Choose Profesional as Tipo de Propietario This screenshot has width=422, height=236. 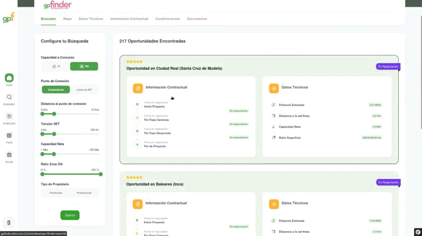pyautogui.click(x=84, y=193)
